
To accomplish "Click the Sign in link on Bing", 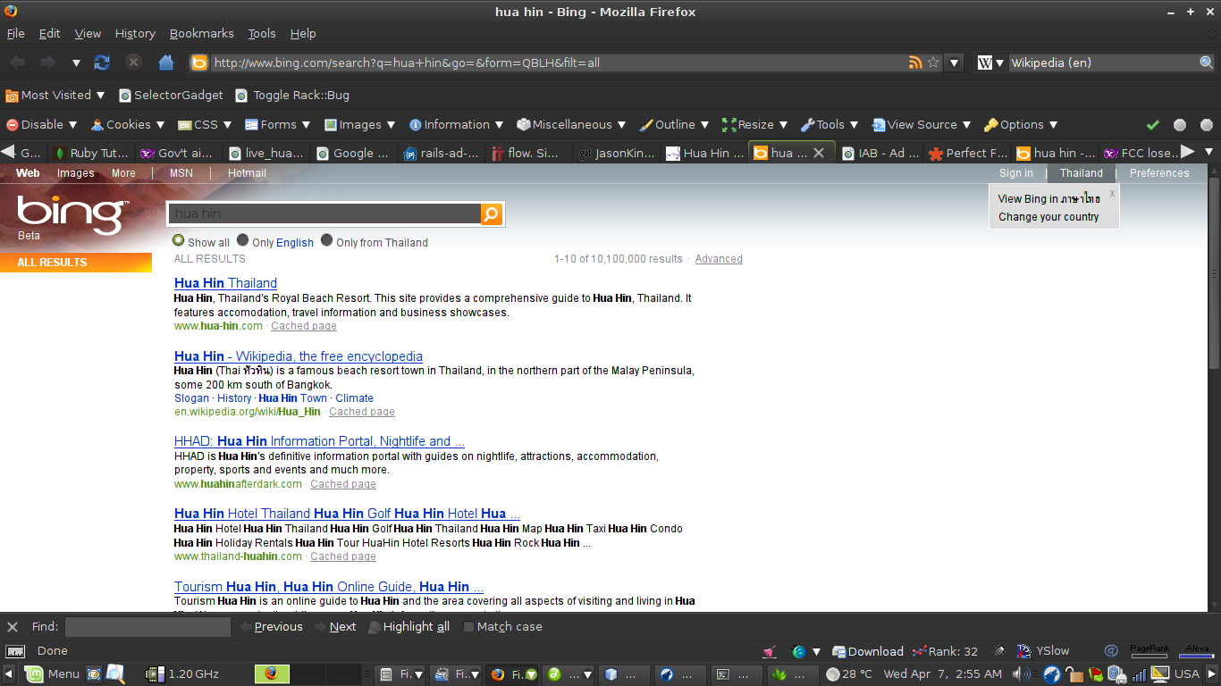I will [x=1015, y=173].
